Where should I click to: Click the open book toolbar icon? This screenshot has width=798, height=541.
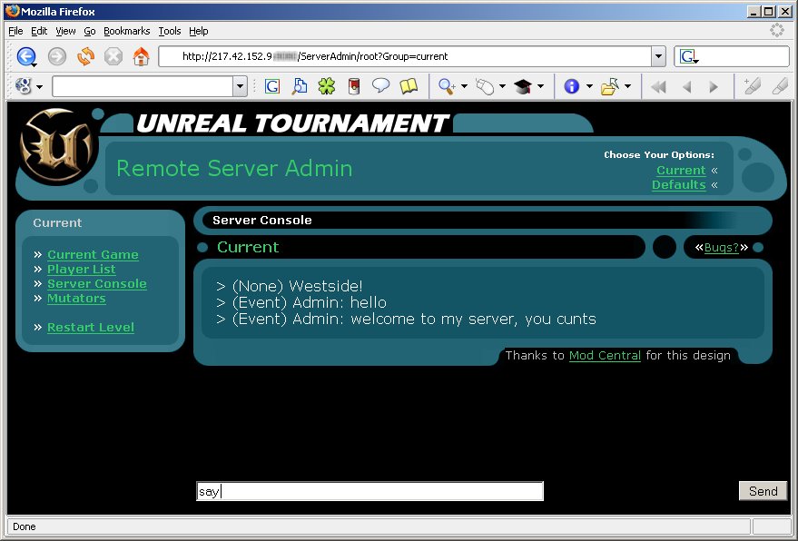tap(409, 86)
